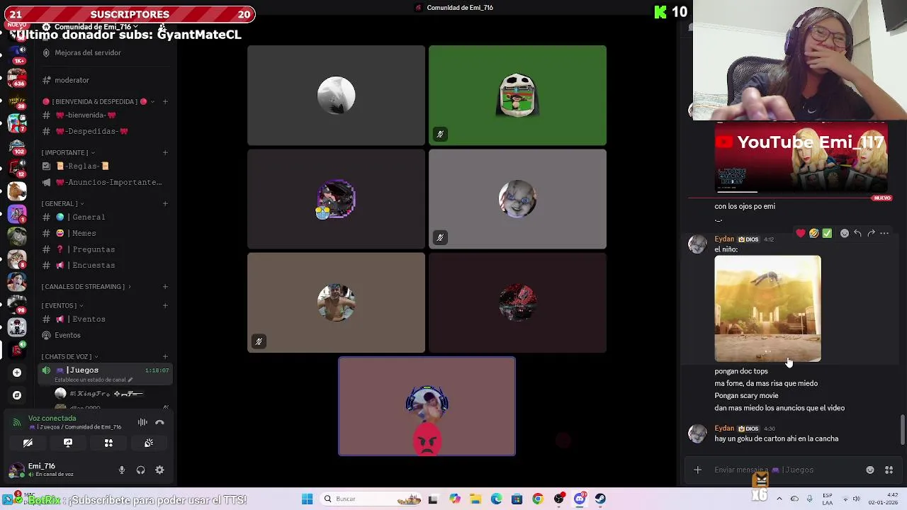Collapse CHATS DE VOZ category
The width and height of the screenshot is (907, 510).
point(69,356)
